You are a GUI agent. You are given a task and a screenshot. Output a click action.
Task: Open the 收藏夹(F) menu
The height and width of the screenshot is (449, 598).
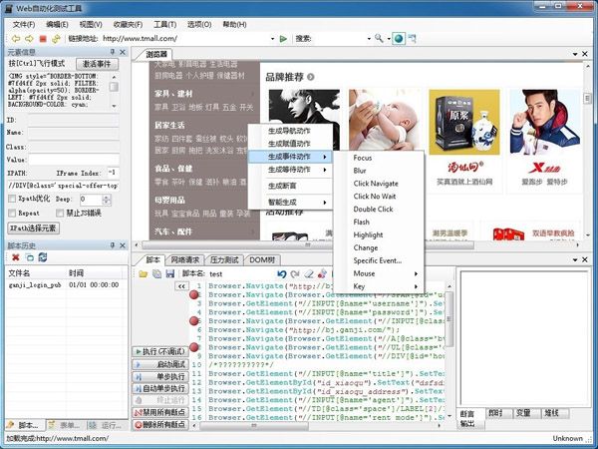pyautogui.click(x=128, y=24)
